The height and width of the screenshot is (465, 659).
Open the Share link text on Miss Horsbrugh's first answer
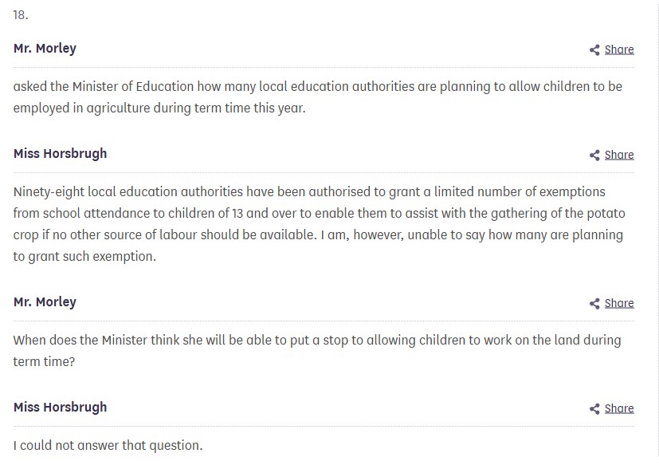coord(619,155)
